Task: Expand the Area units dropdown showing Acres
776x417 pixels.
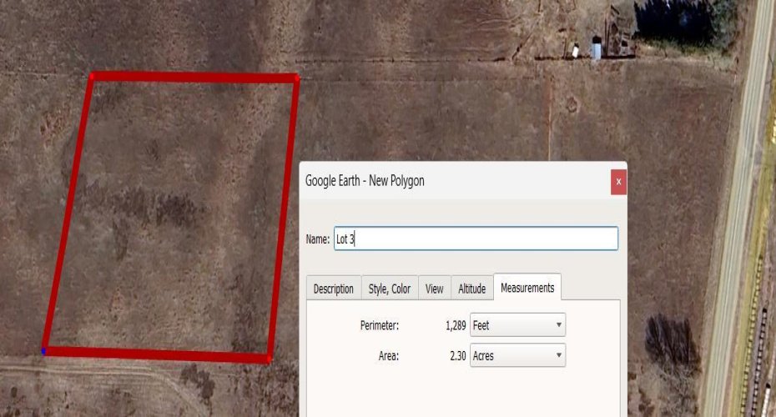Action: (517, 355)
